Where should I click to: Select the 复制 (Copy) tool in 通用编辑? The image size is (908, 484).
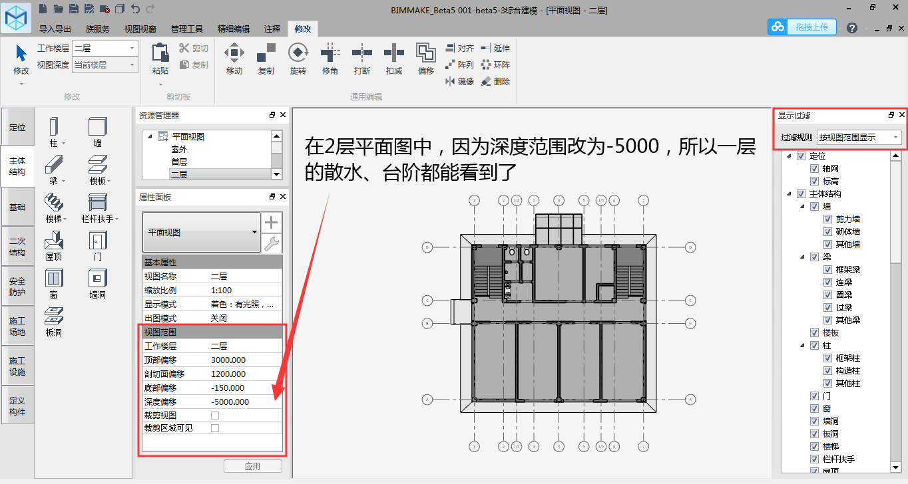[x=266, y=59]
